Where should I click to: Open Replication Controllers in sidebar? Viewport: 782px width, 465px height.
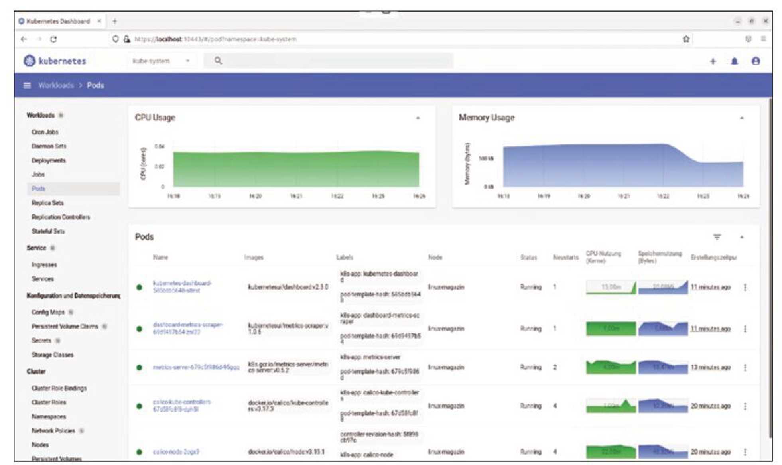[61, 217]
